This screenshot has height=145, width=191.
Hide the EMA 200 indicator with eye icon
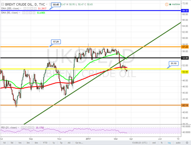(x=25, y=8)
